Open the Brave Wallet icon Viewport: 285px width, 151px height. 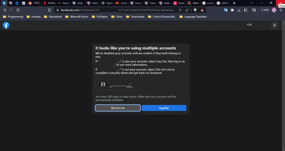(254, 10)
